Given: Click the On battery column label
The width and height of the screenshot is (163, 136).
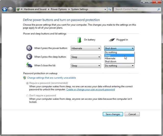Looking at the screenshot, I should 90,40.
